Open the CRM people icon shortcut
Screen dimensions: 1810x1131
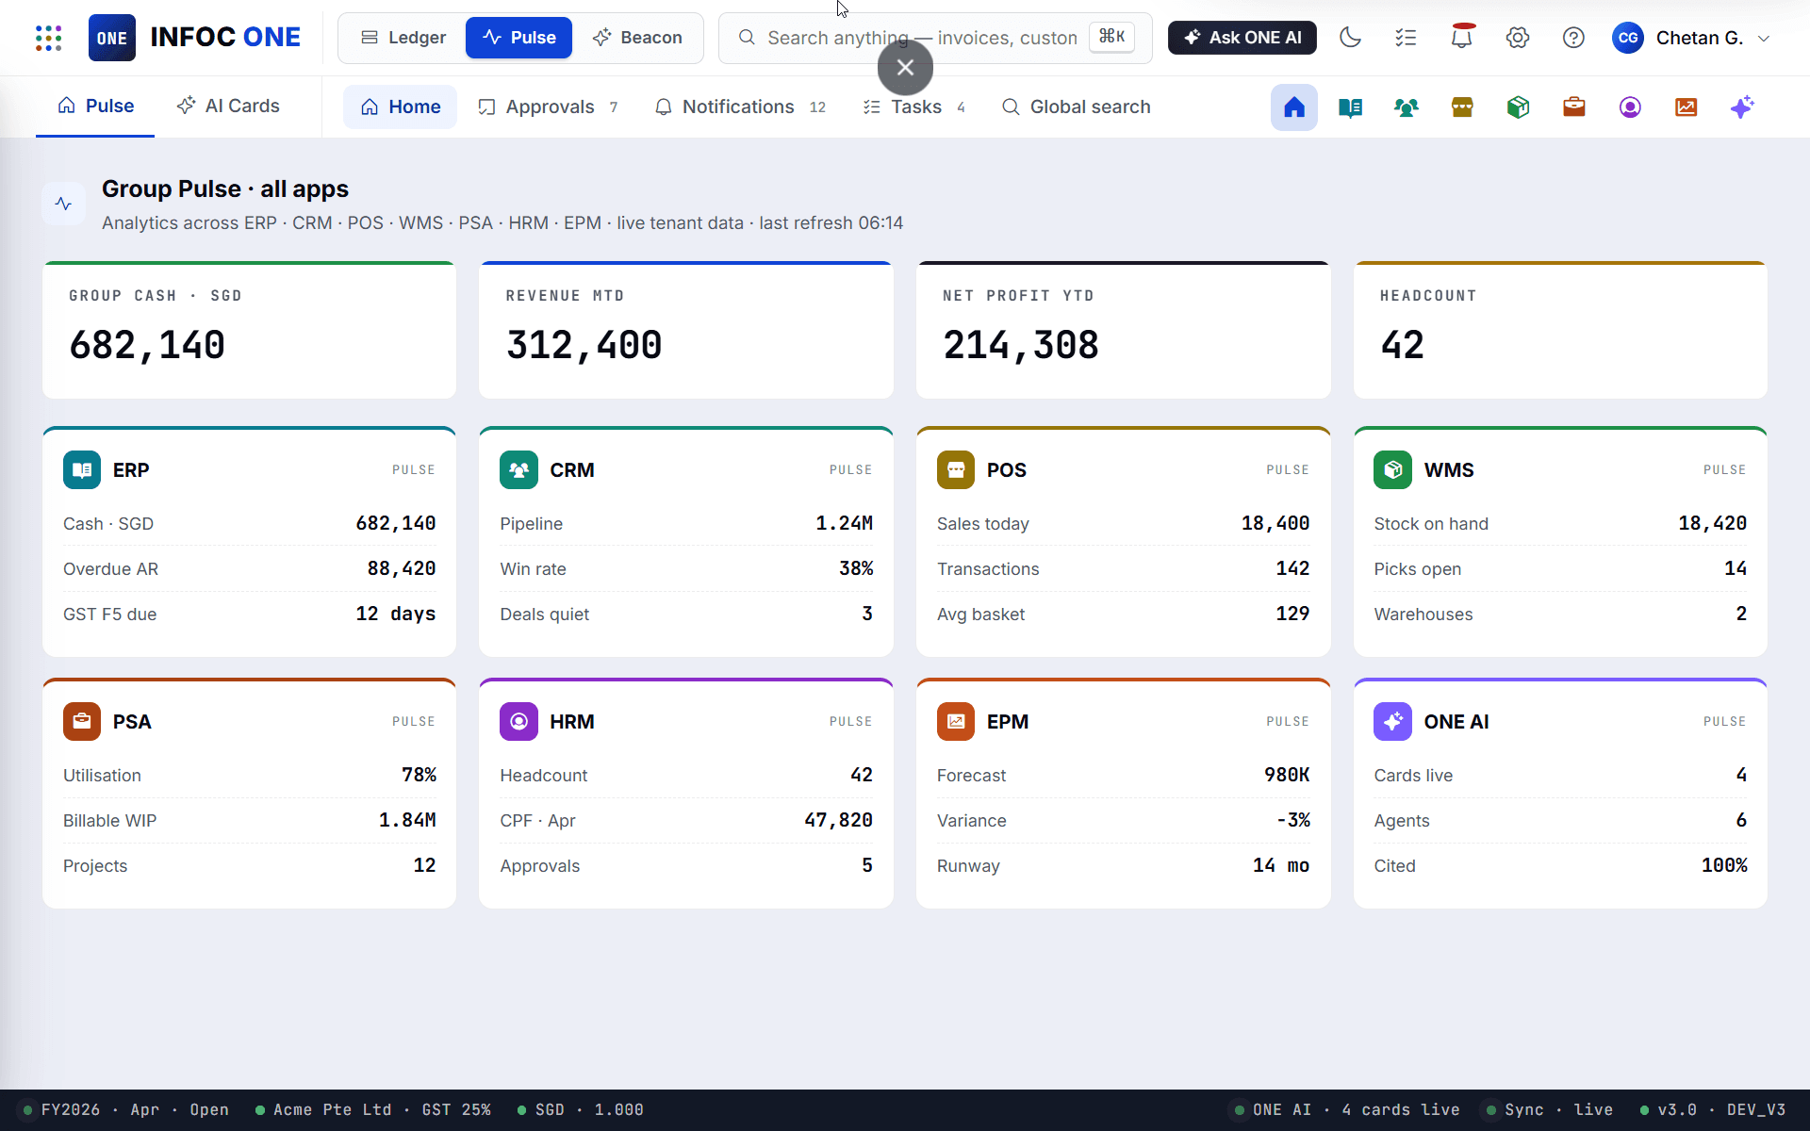(1406, 107)
